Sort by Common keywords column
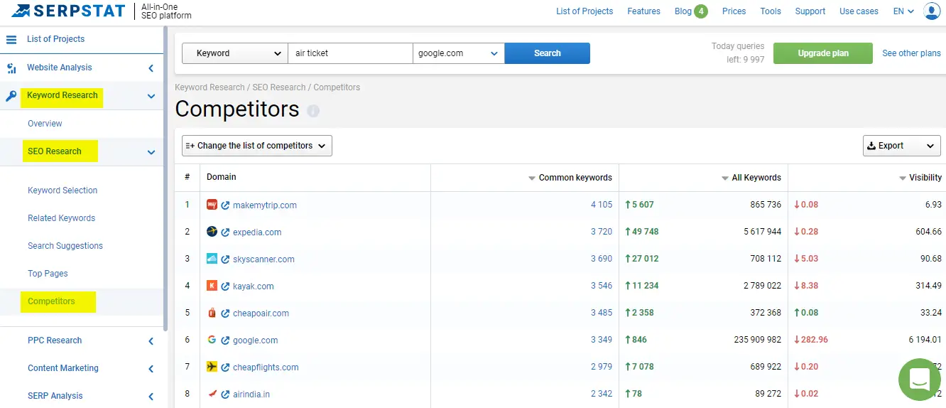The image size is (946, 408). [x=570, y=178]
